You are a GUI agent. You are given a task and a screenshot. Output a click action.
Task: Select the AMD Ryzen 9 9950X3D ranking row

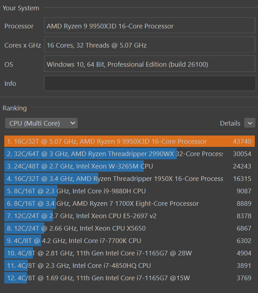click(x=130, y=141)
